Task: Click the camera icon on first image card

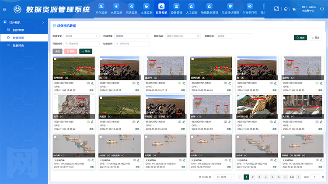Action: pyautogui.click(x=88, y=83)
